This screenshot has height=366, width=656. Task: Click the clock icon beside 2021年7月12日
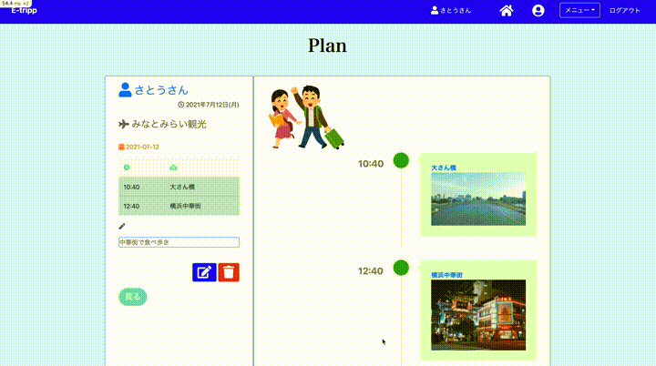180,105
